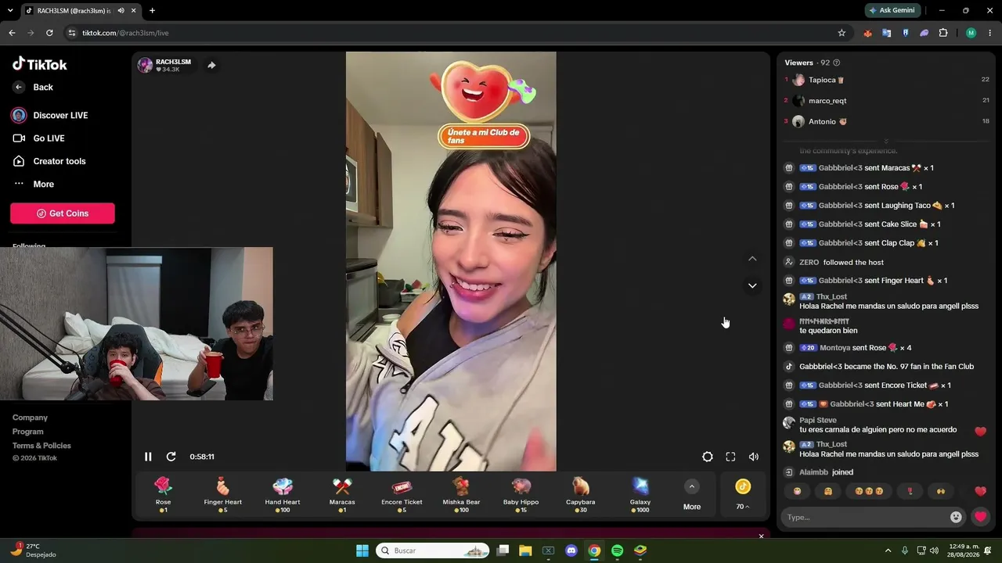Send the Finger Heart gift

tap(222, 495)
